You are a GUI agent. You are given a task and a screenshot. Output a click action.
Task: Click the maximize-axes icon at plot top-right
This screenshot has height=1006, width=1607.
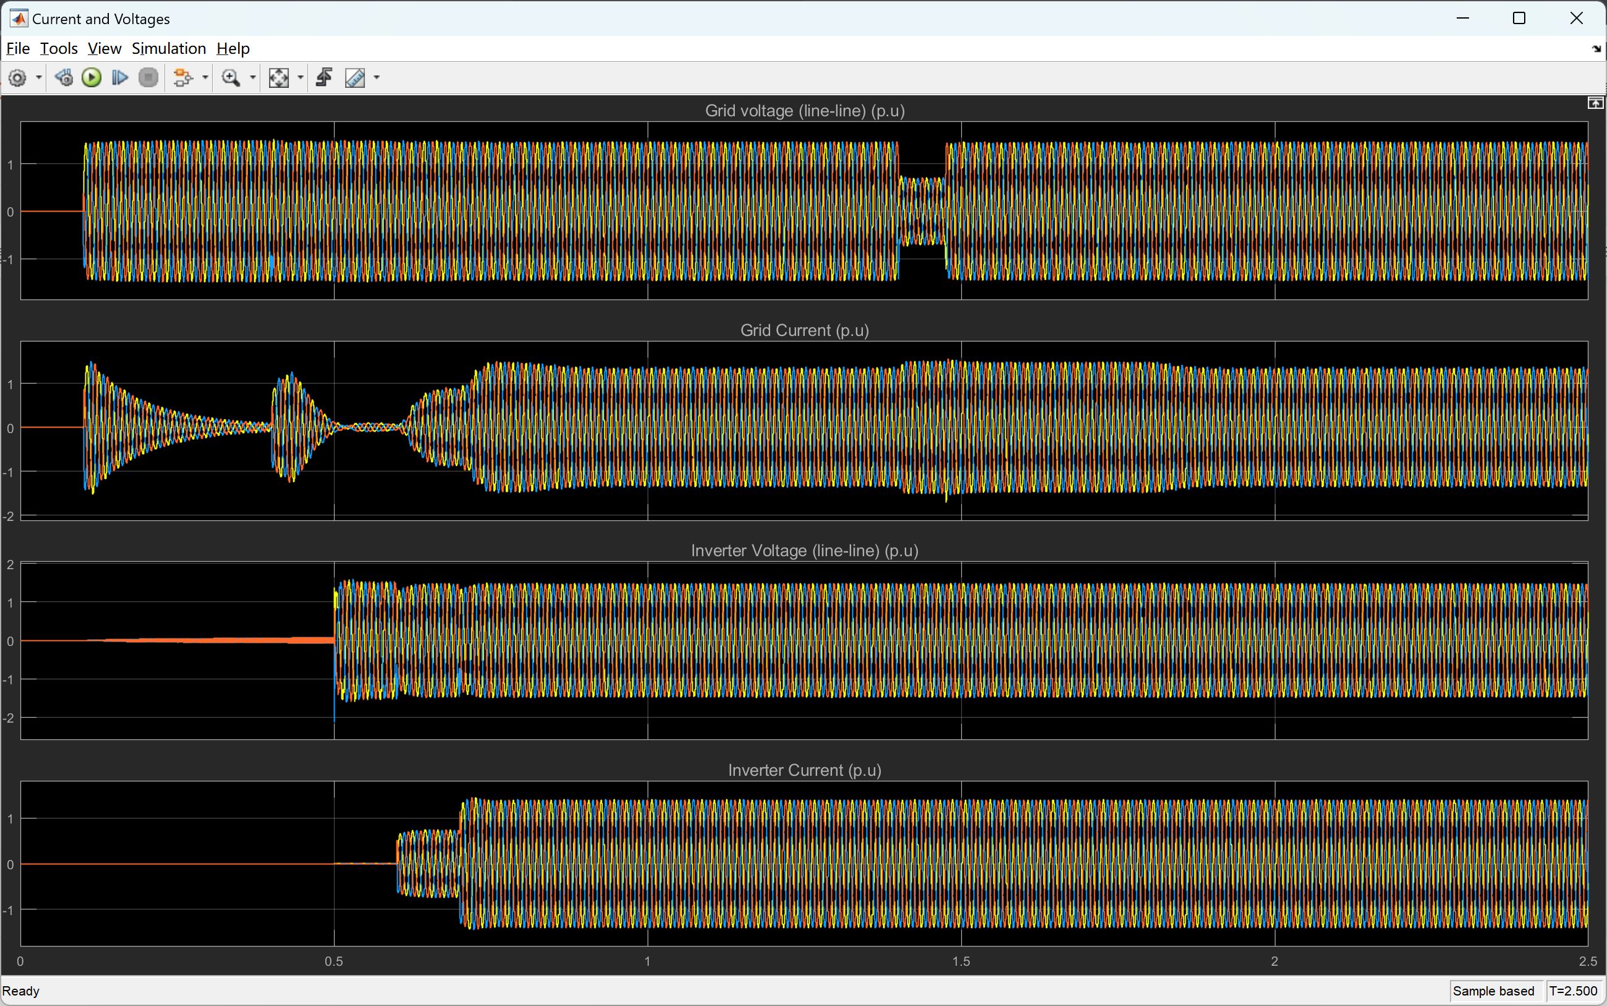(1595, 103)
